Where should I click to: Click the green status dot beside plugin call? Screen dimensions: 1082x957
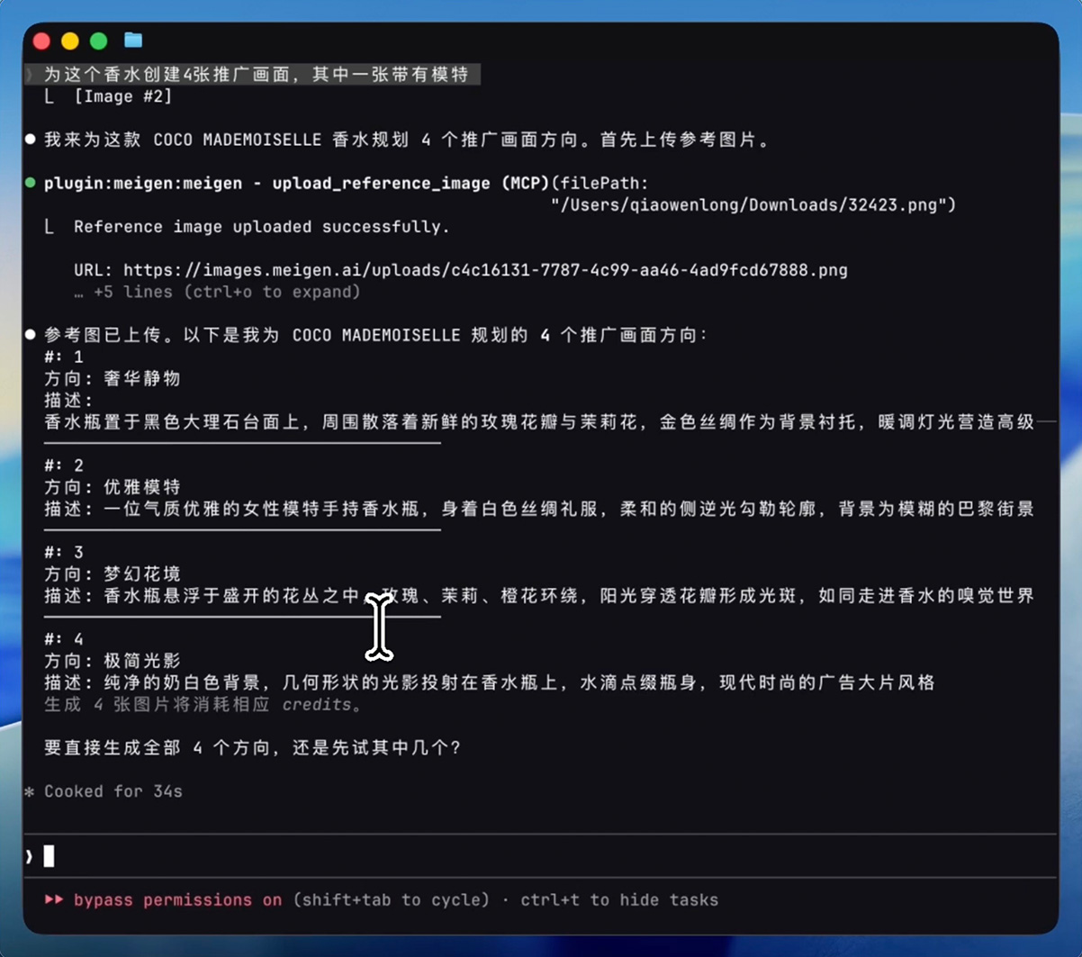pos(31,183)
